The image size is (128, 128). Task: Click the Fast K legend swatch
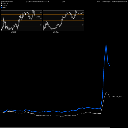coord(2,5)
